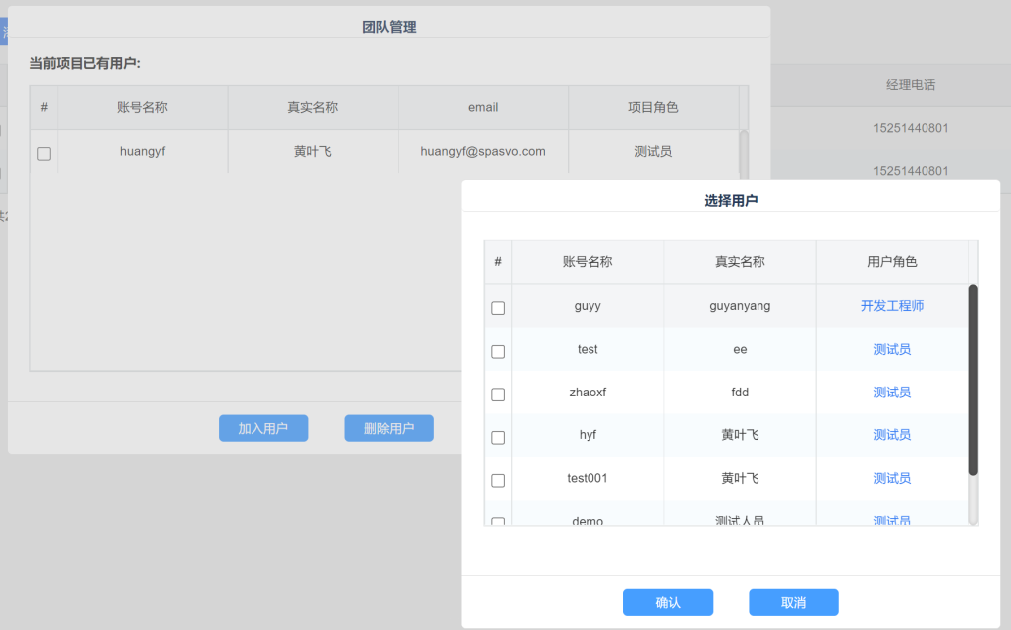
Task: Click the user list vertical scrollbar
Action: (973, 380)
